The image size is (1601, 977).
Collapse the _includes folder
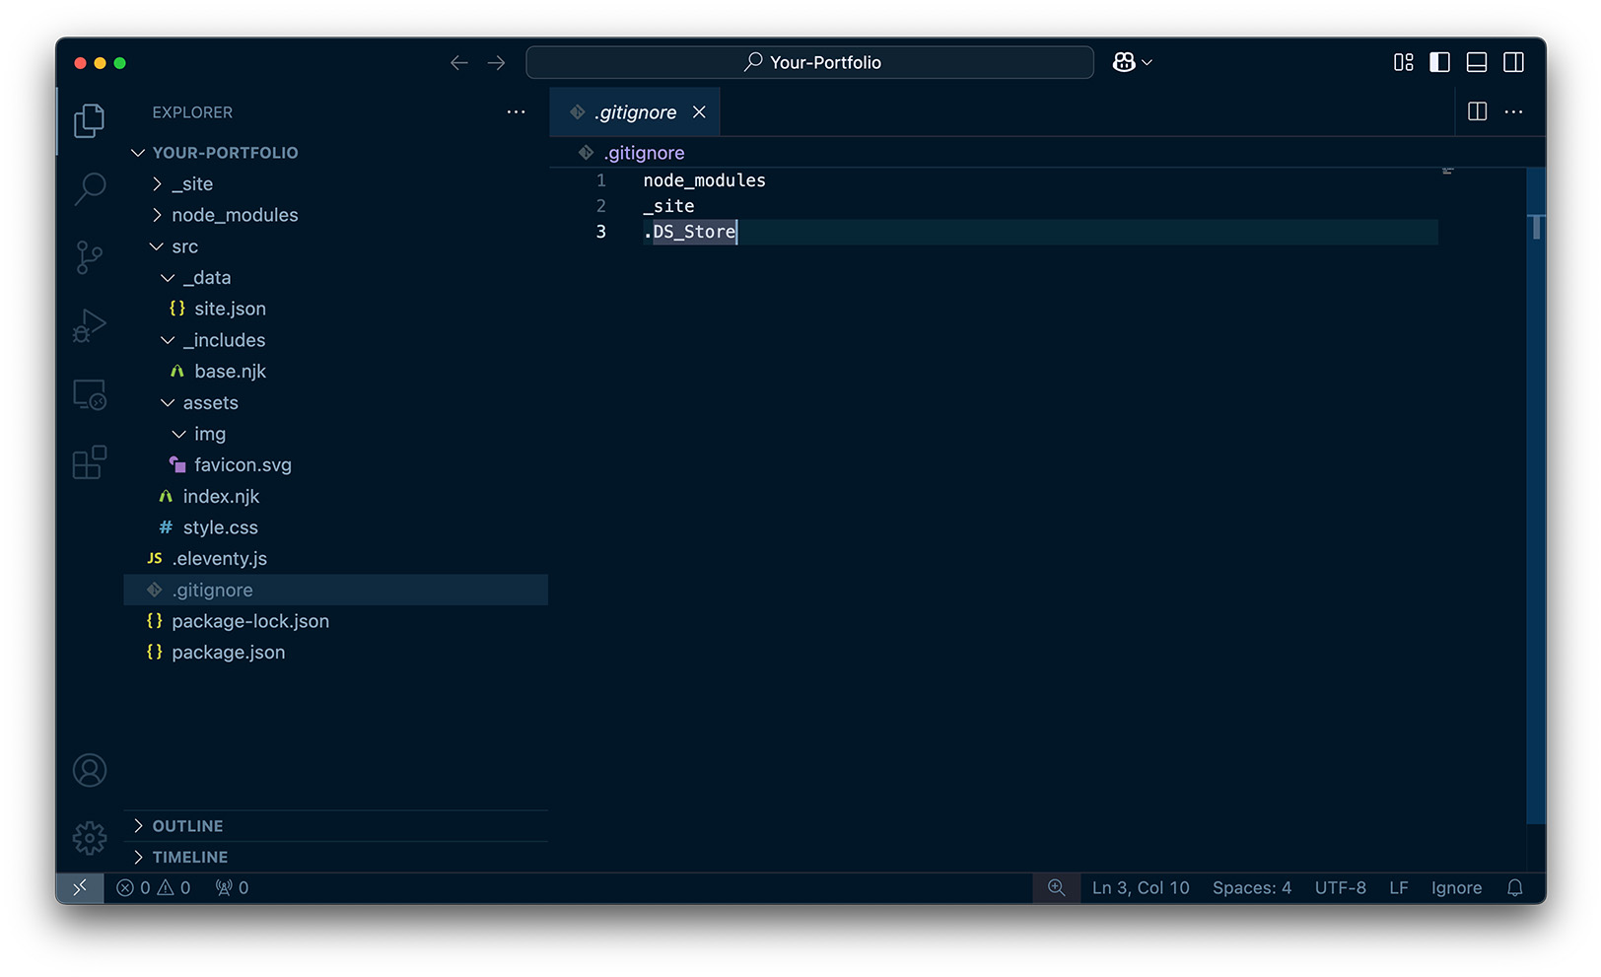click(x=335, y=340)
